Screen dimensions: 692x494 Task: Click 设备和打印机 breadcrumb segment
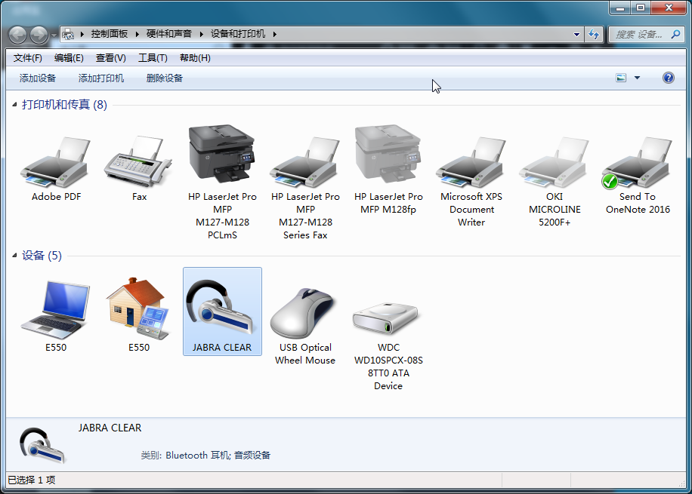click(237, 34)
